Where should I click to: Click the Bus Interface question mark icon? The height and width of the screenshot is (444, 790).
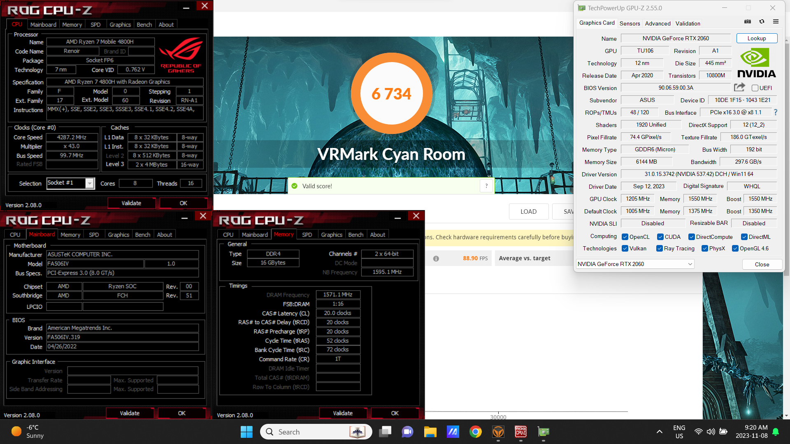click(x=776, y=112)
